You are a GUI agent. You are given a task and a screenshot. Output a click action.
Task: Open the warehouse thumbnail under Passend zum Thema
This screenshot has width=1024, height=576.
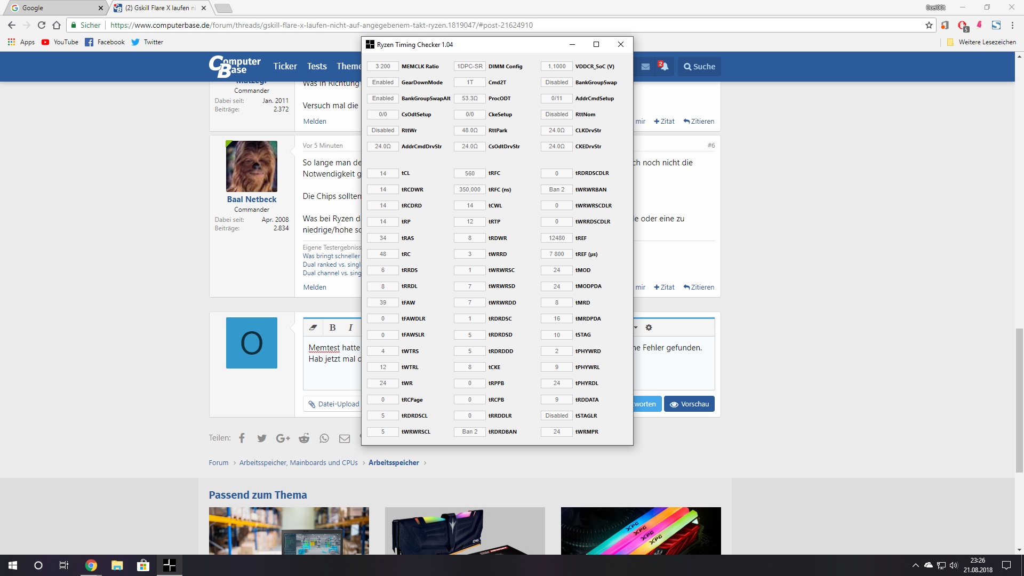[289, 531]
